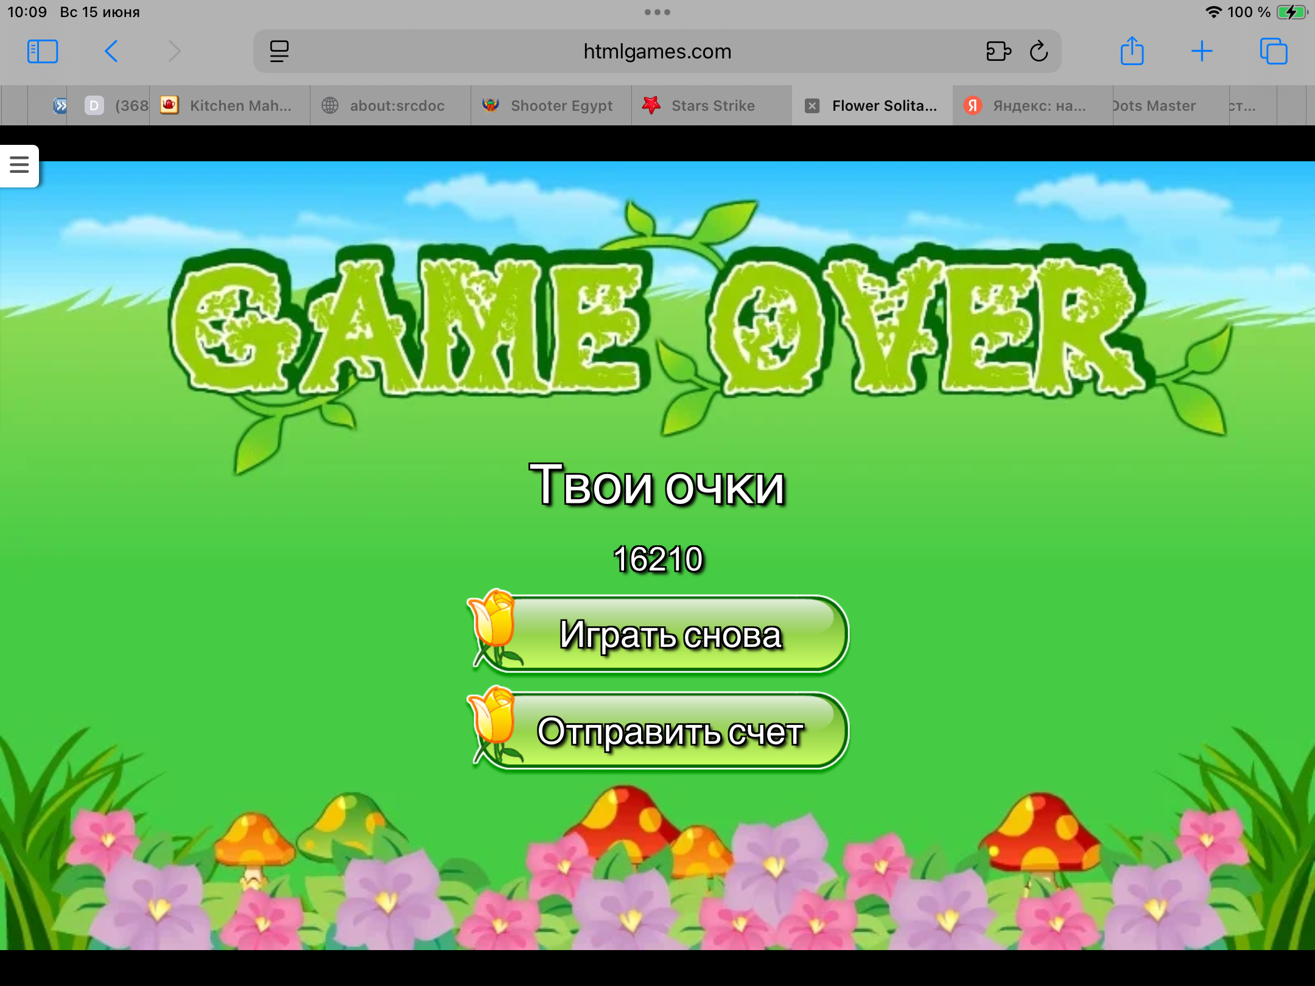Select the Flower Solita... tab
This screenshot has height=986, width=1315.
point(873,106)
